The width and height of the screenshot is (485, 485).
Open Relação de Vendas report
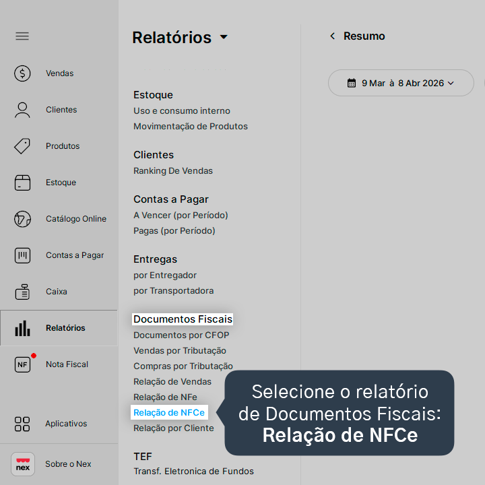(x=172, y=381)
